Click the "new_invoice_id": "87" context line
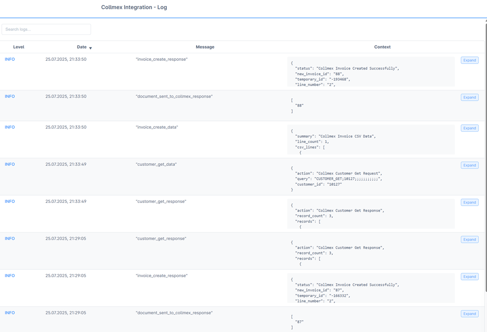This screenshot has height=332, width=487. (319, 290)
